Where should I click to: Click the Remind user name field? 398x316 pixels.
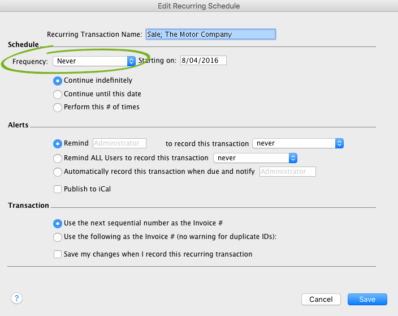coord(119,144)
